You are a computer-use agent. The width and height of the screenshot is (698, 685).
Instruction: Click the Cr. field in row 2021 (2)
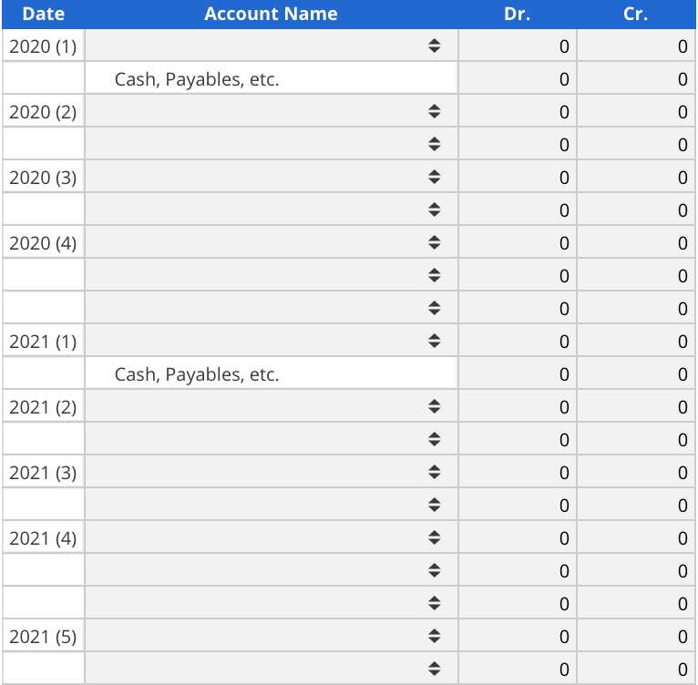pos(636,407)
